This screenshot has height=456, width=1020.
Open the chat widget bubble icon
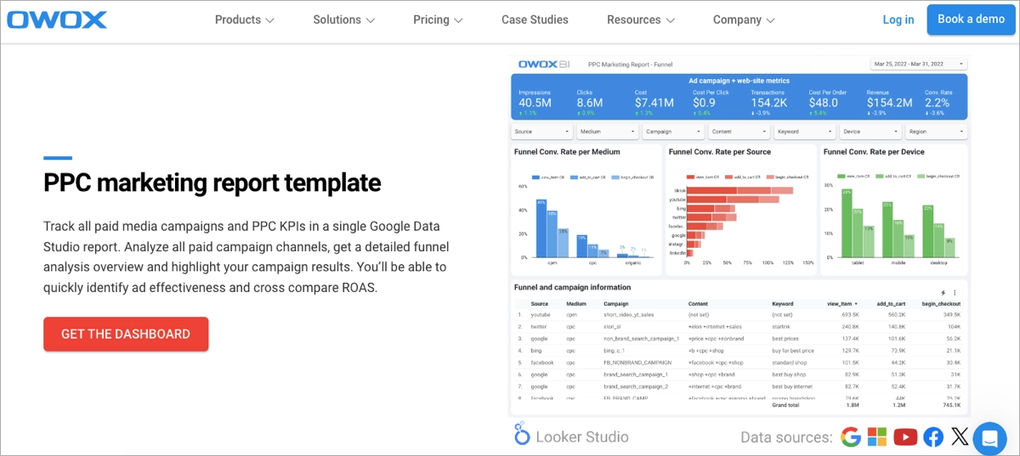[989, 438]
